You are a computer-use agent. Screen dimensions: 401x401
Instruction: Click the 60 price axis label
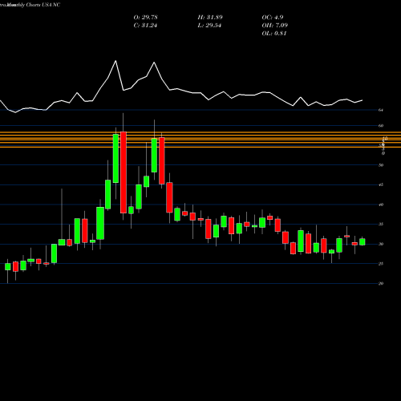(x=381, y=126)
